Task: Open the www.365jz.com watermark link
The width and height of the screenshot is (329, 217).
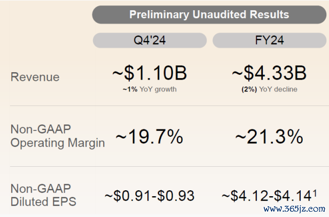Action: coord(294,209)
